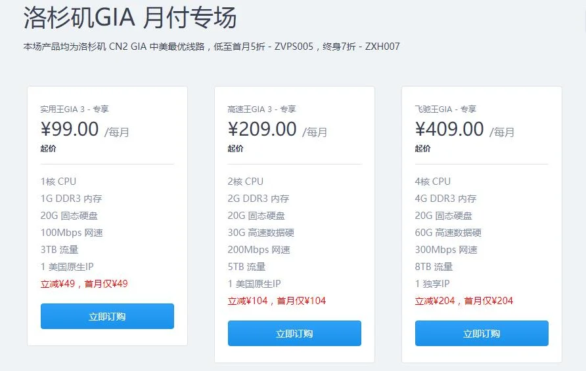Click the red 立减¥49 first-month promo text
This screenshot has height=371, width=586.
pyautogui.click(x=84, y=284)
